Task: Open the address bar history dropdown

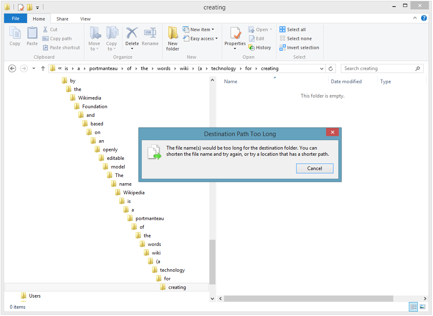Action: point(322,68)
